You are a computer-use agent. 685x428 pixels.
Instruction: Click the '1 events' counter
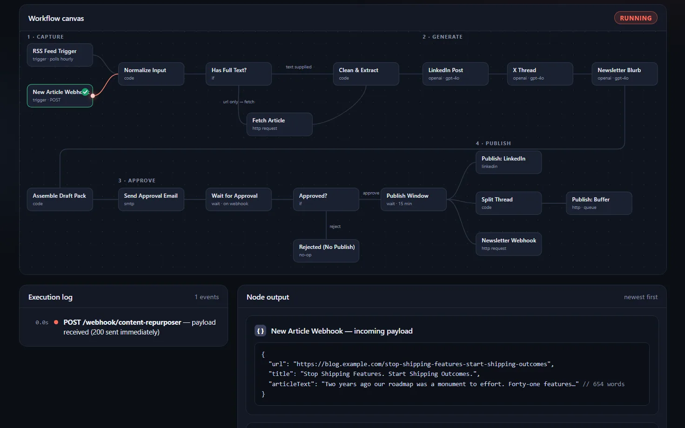(207, 297)
